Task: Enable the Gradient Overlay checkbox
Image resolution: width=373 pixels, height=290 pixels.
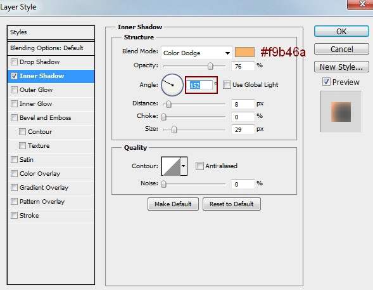Action: coord(14,188)
